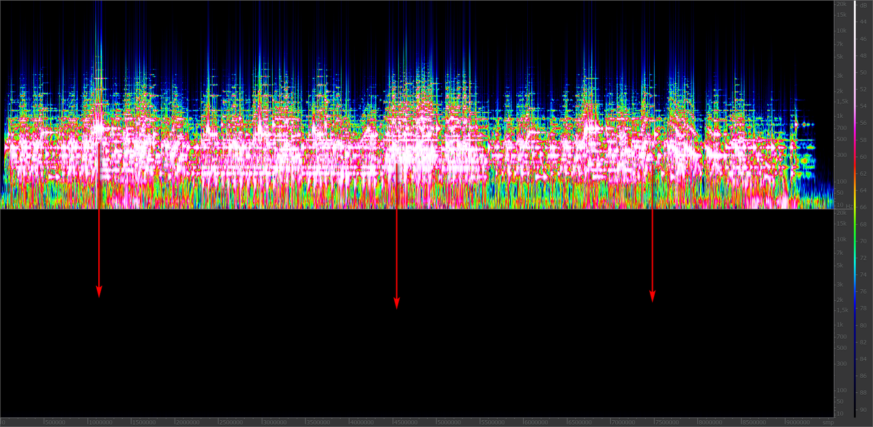
Task: Click 20k on the upper channel frequency scale
Action: (841, 3)
